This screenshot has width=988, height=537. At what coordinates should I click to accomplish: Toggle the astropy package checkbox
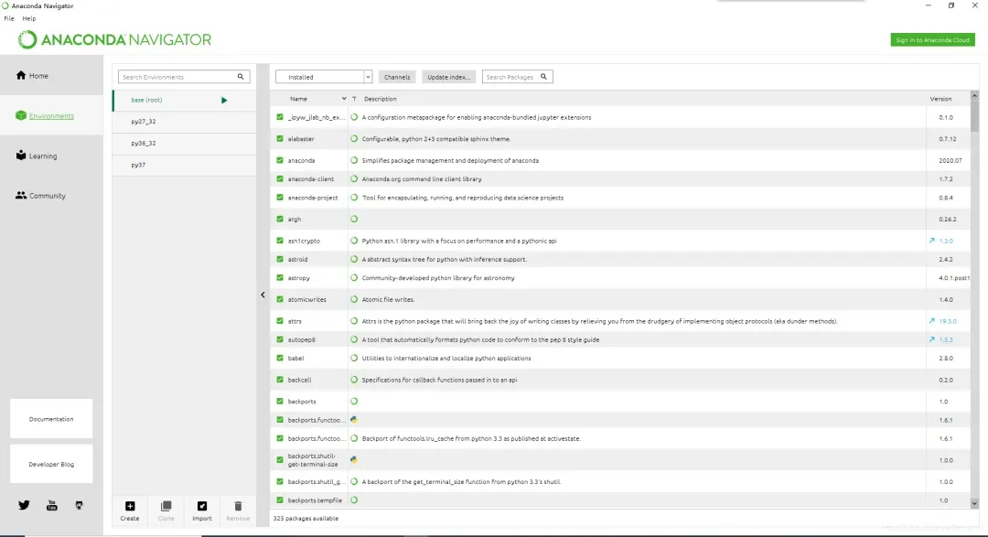[280, 278]
